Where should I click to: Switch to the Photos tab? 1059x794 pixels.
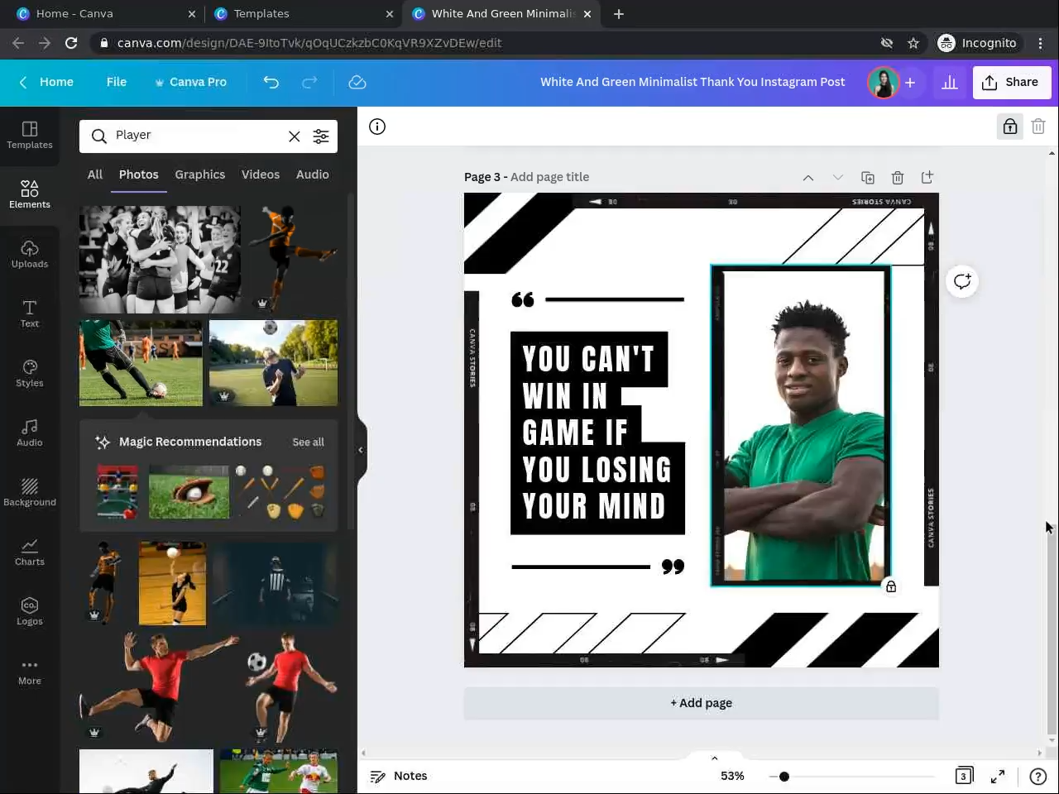pos(139,175)
